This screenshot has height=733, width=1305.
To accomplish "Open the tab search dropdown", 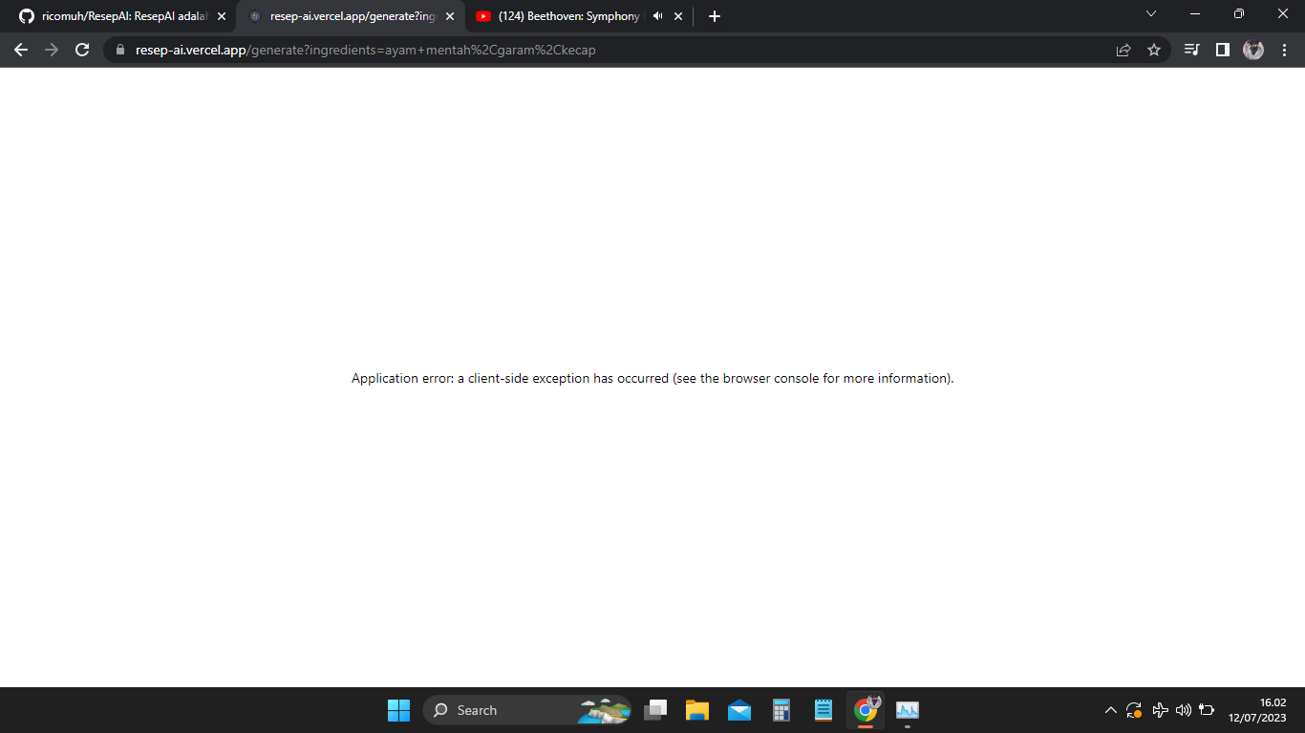I will tap(1150, 15).
